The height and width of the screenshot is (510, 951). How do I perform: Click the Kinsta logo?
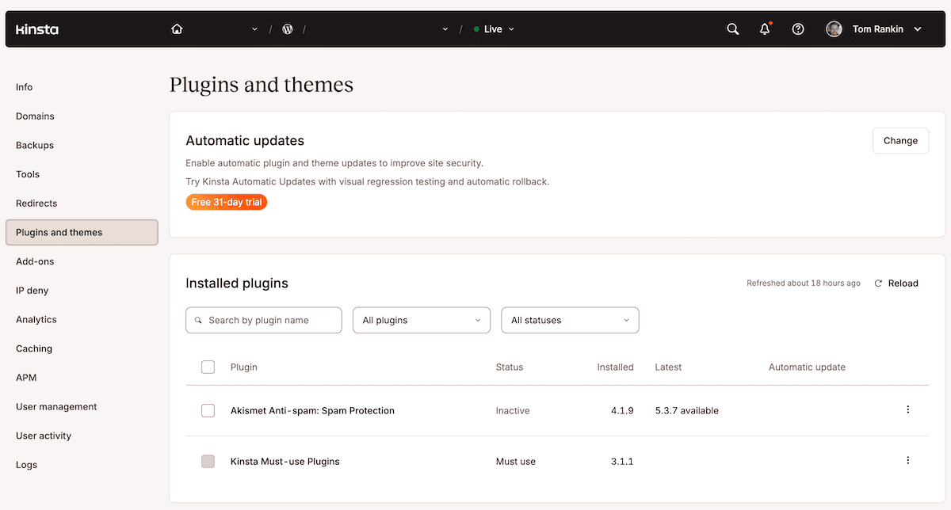click(x=37, y=29)
